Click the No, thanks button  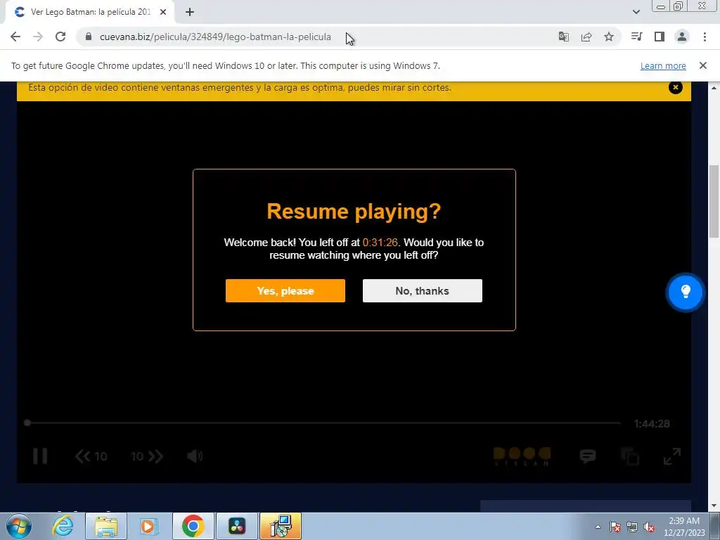[x=423, y=290]
